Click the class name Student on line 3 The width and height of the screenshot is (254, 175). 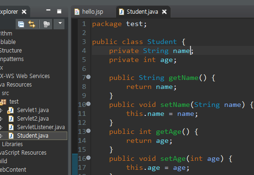point(162,42)
